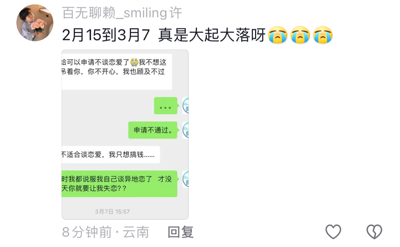Click the green 。。。 chat bubble
Image resolution: width=400 pixels, height=247 pixels.
tap(165, 106)
